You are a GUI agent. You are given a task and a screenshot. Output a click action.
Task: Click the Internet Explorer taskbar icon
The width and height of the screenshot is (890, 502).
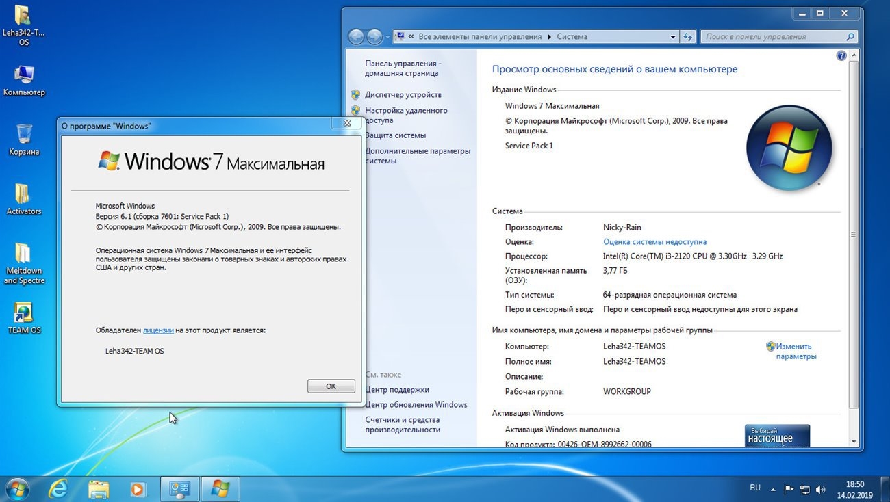click(59, 488)
